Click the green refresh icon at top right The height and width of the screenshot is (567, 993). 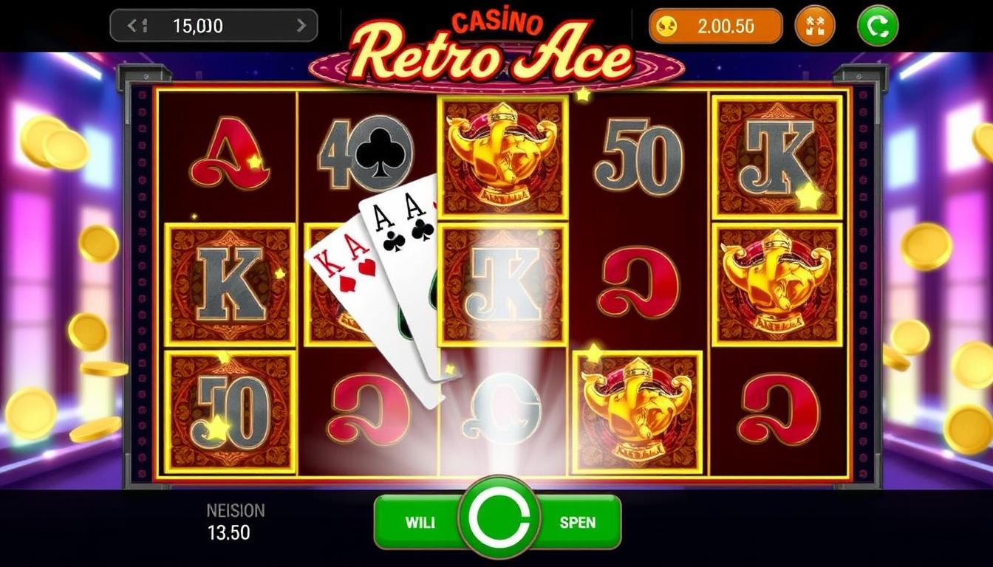point(878,26)
